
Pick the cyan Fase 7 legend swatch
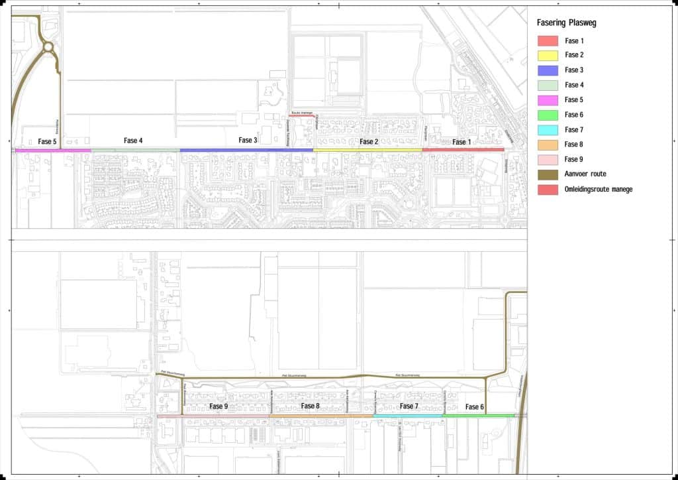tap(548, 130)
